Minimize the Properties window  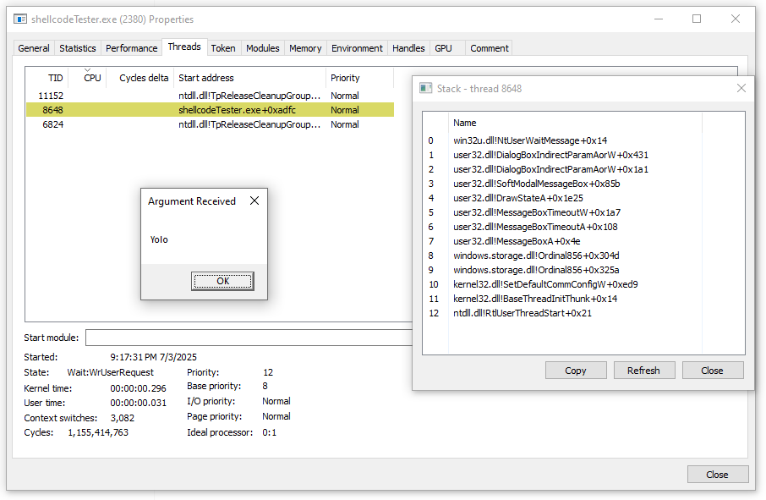click(x=659, y=19)
